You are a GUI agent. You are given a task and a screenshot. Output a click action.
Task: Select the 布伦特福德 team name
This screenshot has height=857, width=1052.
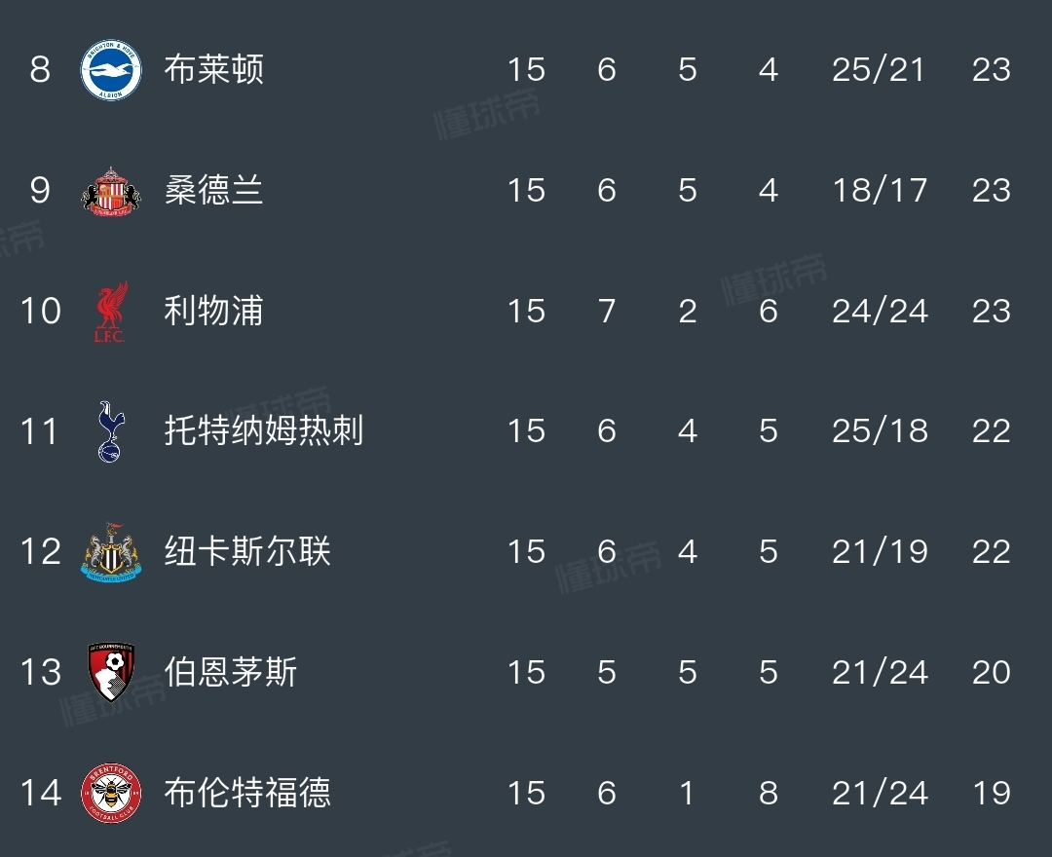247,793
